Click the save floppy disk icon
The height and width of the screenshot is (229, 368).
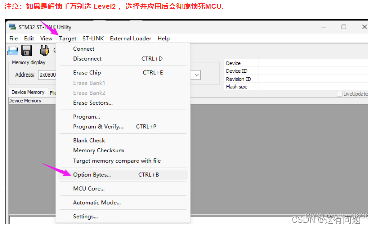tap(27, 51)
